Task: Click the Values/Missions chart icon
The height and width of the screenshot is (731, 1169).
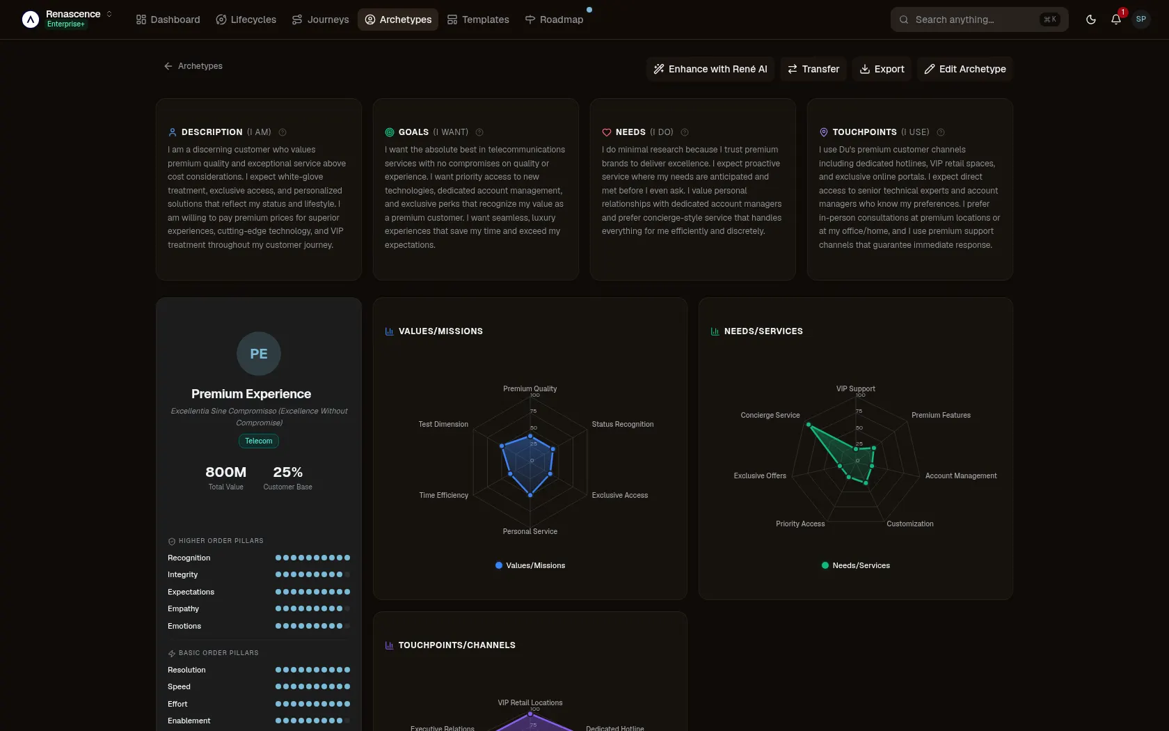Action: click(x=390, y=331)
